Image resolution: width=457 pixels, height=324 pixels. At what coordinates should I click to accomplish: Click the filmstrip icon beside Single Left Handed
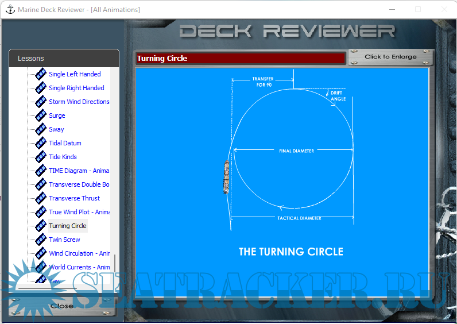point(41,74)
